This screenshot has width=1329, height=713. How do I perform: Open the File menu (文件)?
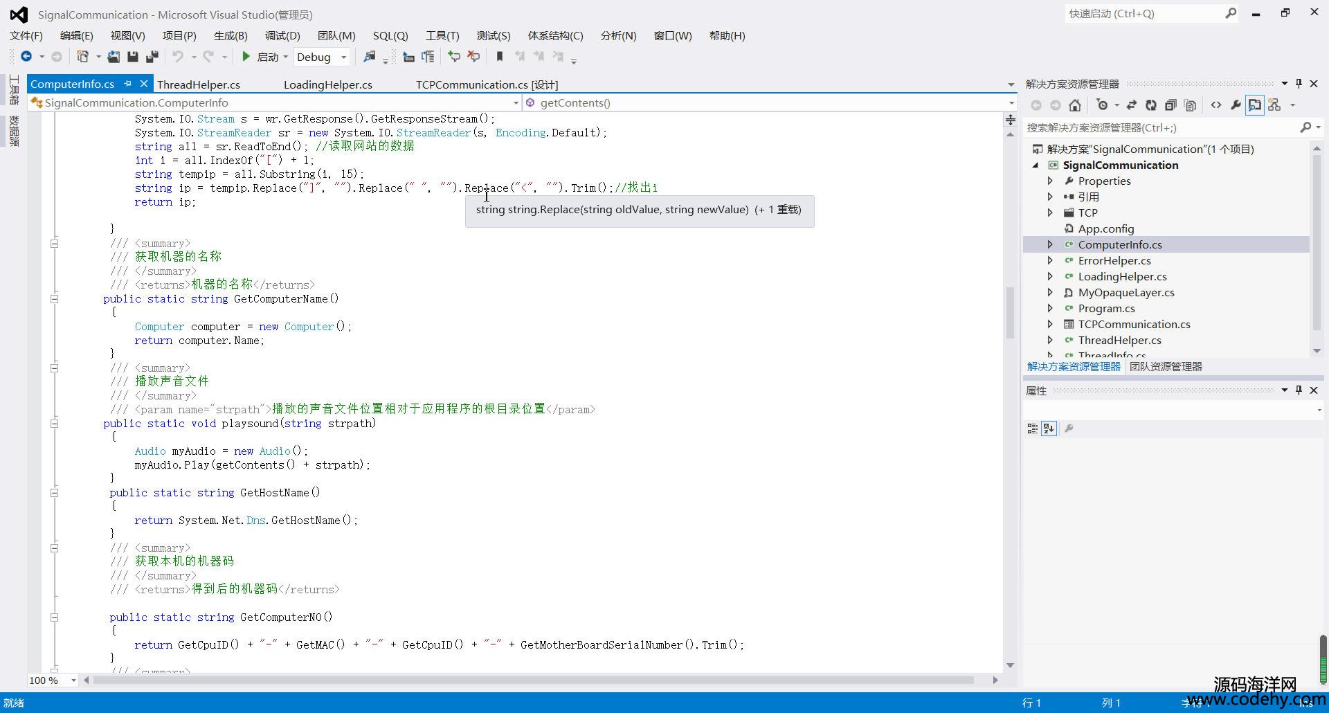coord(26,35)
